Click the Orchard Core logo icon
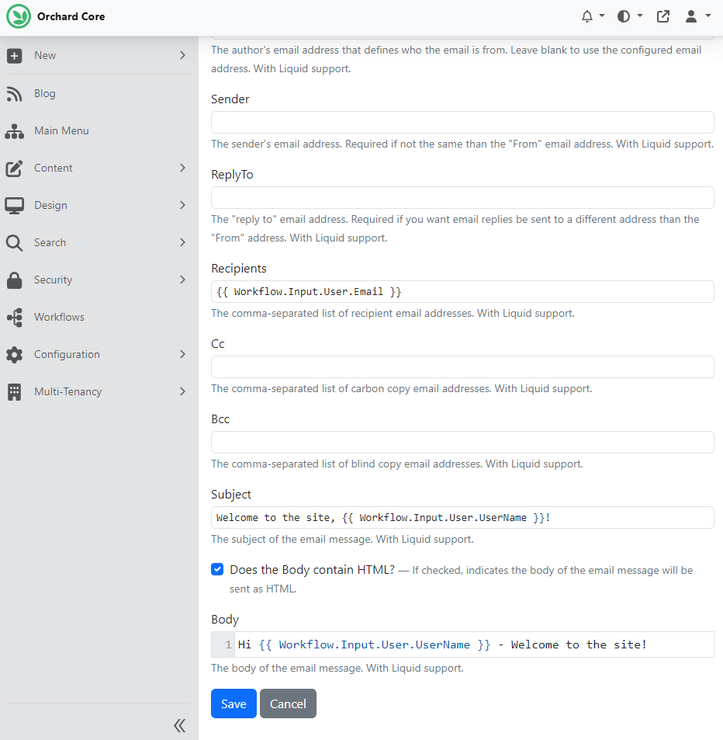 (x=19, y=16)
